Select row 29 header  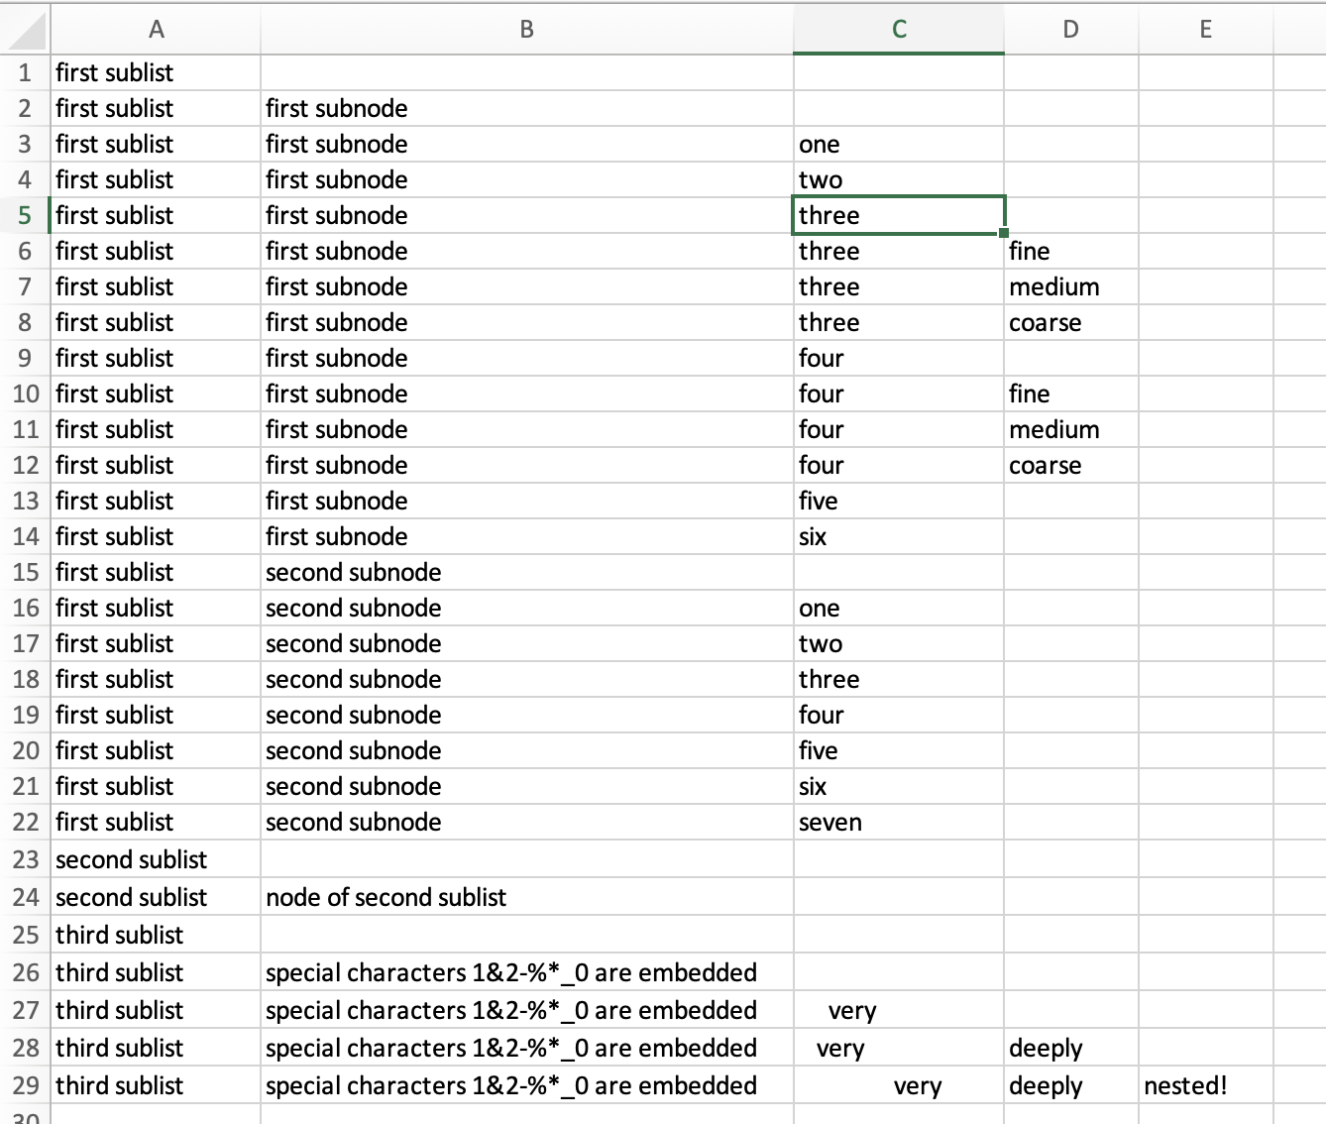coord(25,1085)
